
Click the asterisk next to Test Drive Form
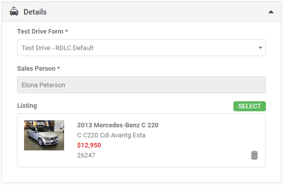pos(67,31)
